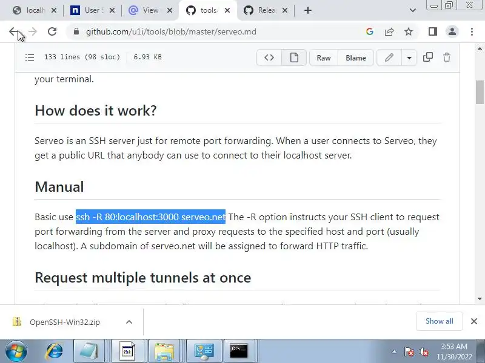485x363 pixels.
Task: Expand OpenSSH-Win32.zip download options chevron
Action: coord(129,322)
